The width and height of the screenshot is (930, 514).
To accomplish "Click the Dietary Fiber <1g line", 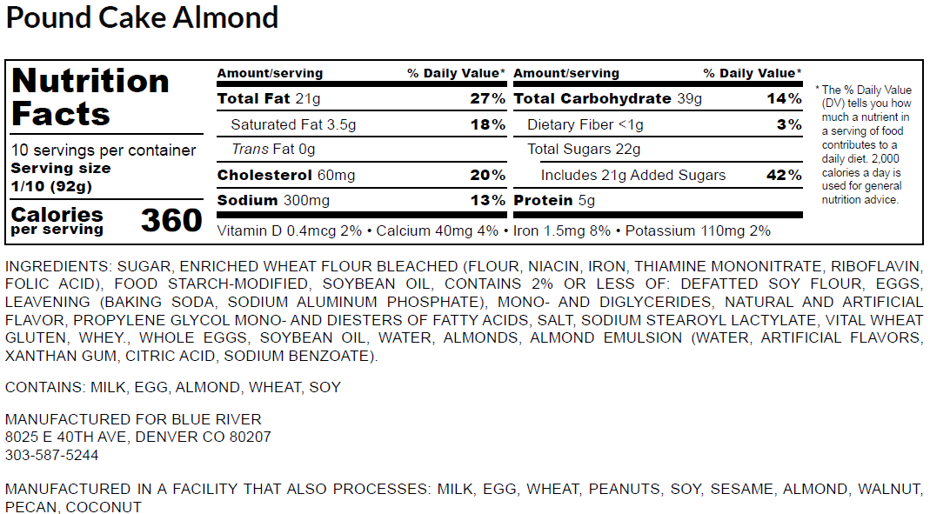I will click(584, 125).
